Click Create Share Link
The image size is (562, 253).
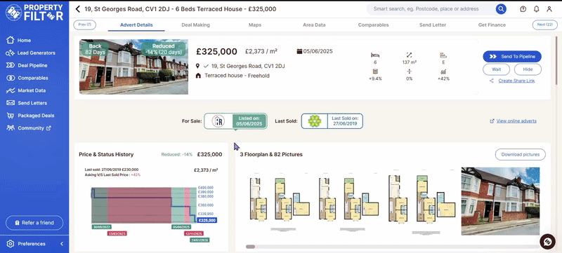point(516,81)
